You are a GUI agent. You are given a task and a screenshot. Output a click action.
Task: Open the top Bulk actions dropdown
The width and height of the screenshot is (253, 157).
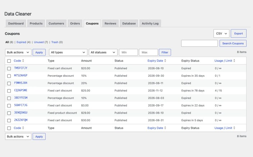[x=18, y=52]
